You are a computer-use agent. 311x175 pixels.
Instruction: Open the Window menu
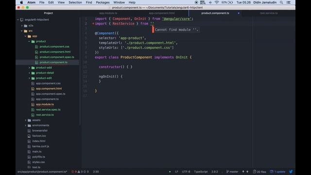119,2
